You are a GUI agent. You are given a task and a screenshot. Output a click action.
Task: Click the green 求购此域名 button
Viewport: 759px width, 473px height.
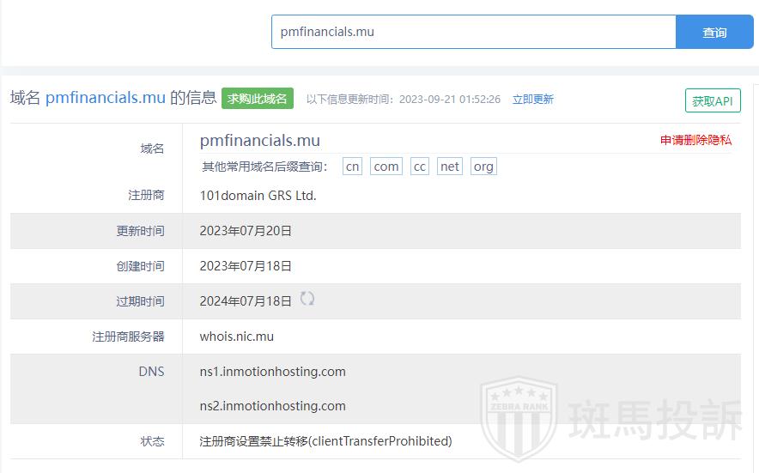tap(258, 99)
